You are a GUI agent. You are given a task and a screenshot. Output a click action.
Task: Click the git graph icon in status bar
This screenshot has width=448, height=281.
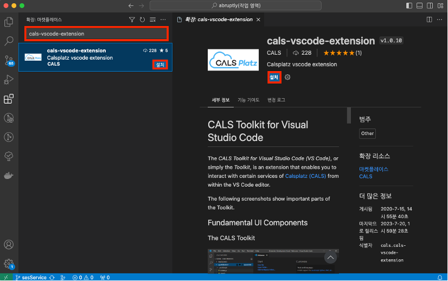click(63, 277)
